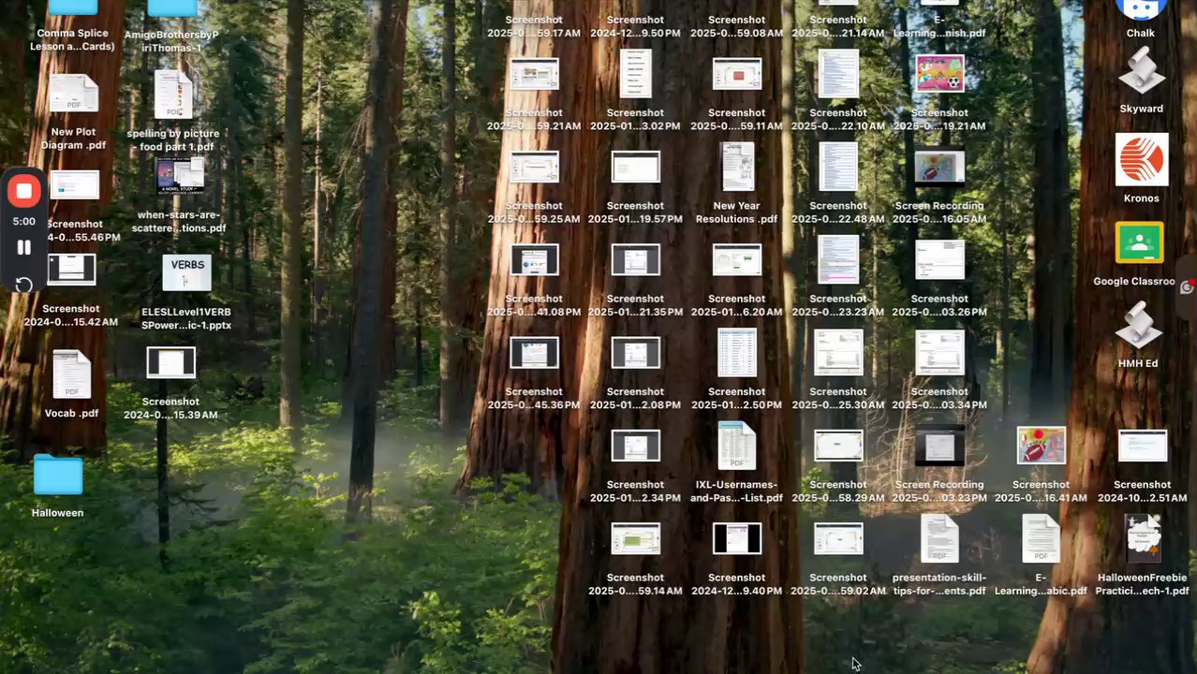Select the E-Learning...nish.pdf file label
Image resolution: width=1197 pixels, height=674 pixels.
[x=939, y=26]
